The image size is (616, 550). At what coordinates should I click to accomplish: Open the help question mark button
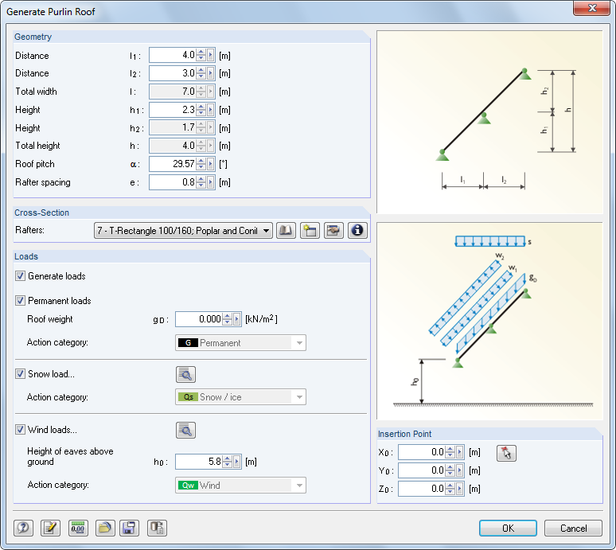tap(23, 528)
